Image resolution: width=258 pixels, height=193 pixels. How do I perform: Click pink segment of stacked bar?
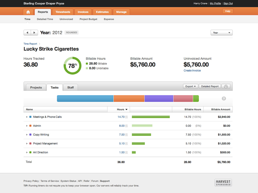tap(183, 99)
